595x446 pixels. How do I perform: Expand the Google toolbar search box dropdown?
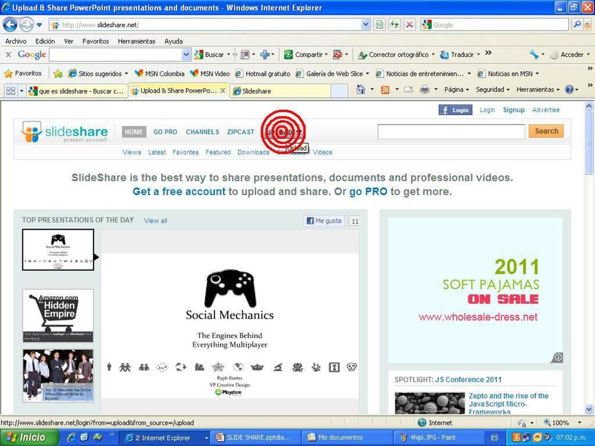[186, 55]
